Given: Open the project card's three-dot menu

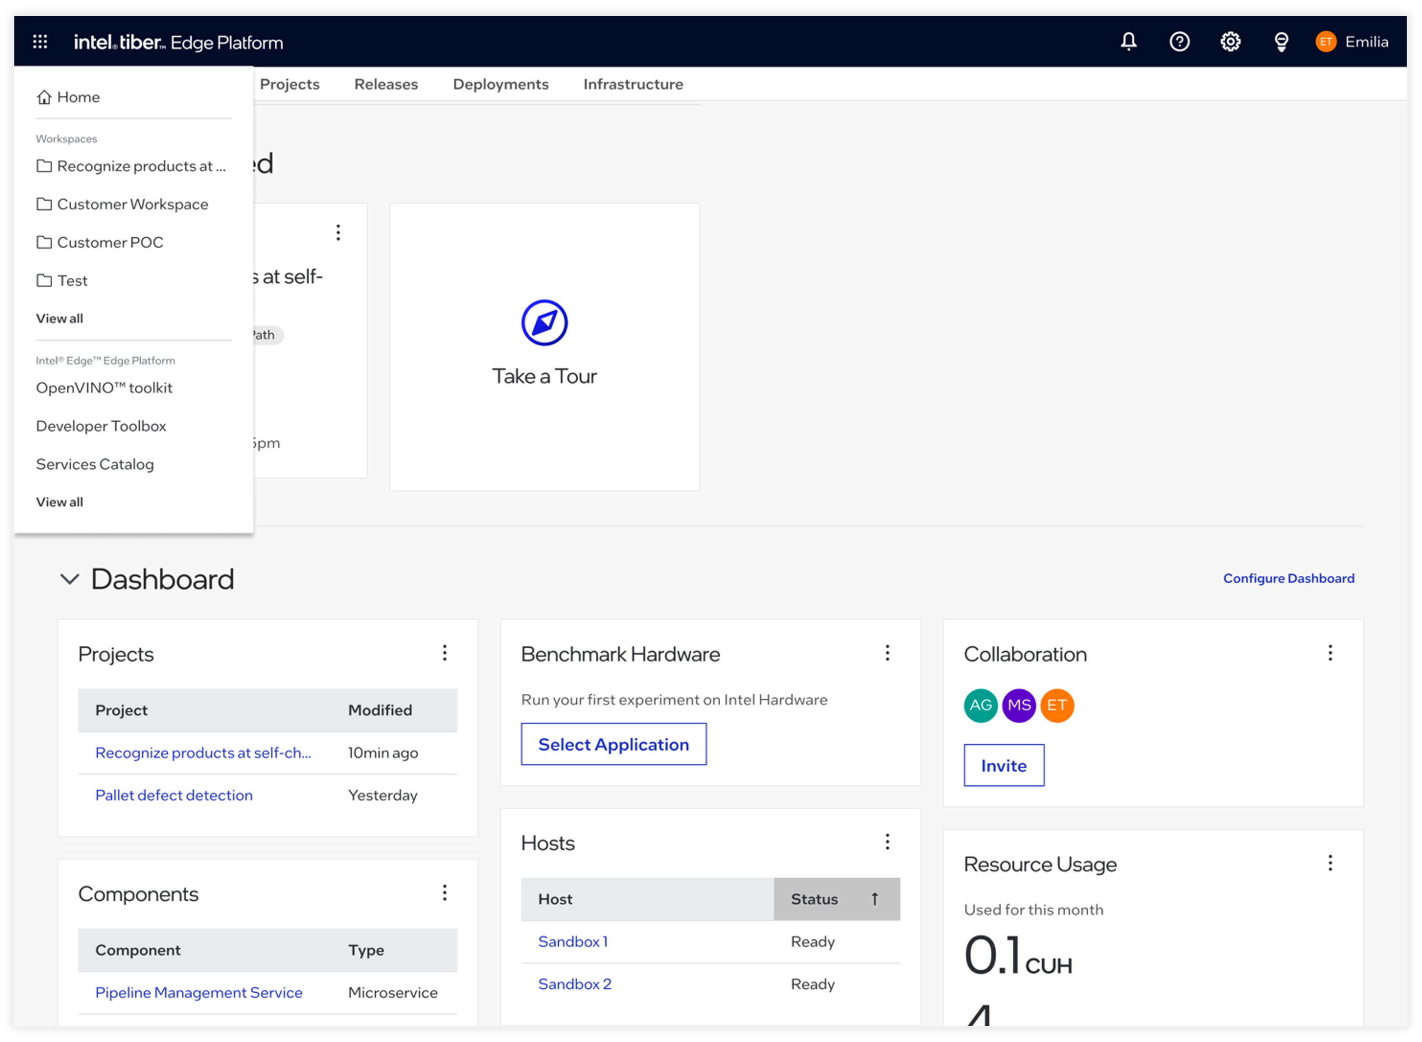Looking at the screenshot, I should (x=338, y=233).
